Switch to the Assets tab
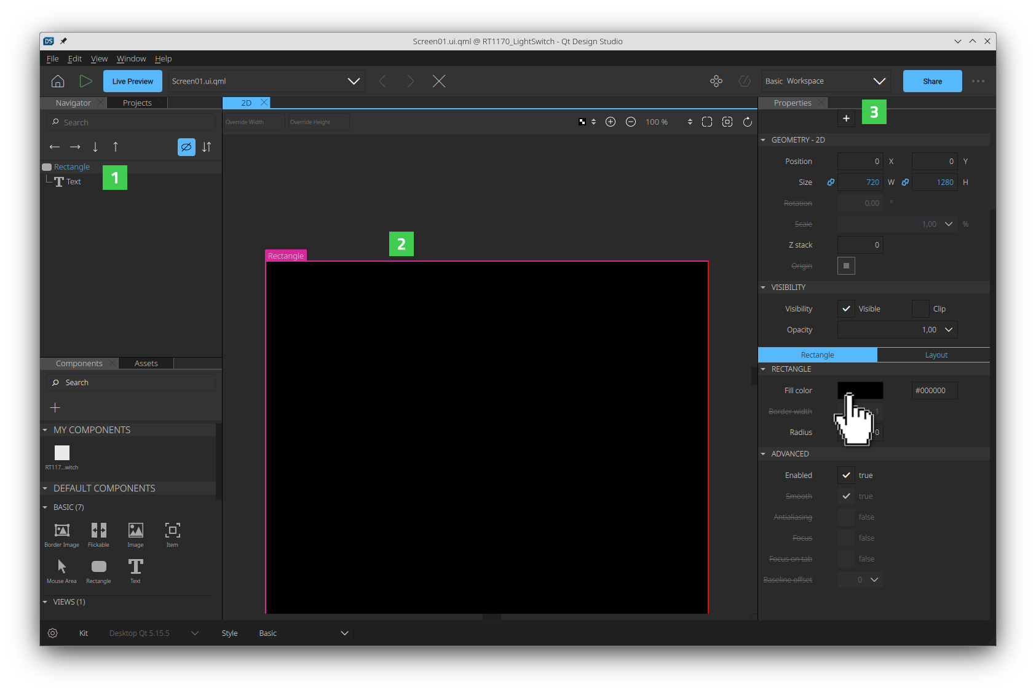Image resolution: width=1036 pixels, height=693 pixels. [x=146, y=363]
